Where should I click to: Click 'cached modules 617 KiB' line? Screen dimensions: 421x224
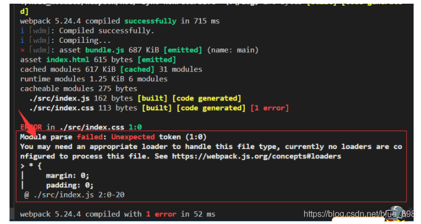(x=111, y=69)
